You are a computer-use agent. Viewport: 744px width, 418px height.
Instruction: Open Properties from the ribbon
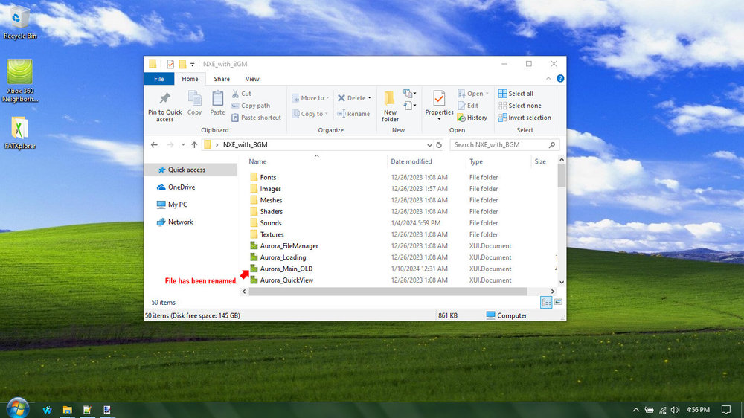pos(439,105)
